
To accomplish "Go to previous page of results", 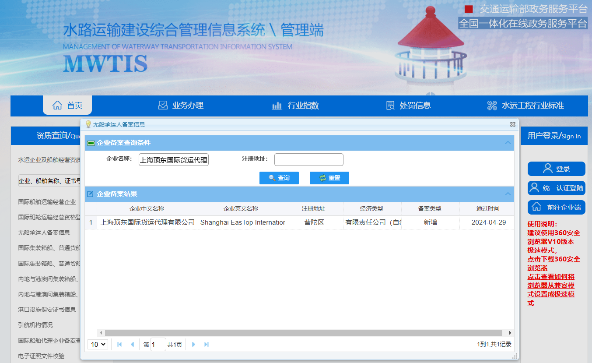I will click(132, 345).
